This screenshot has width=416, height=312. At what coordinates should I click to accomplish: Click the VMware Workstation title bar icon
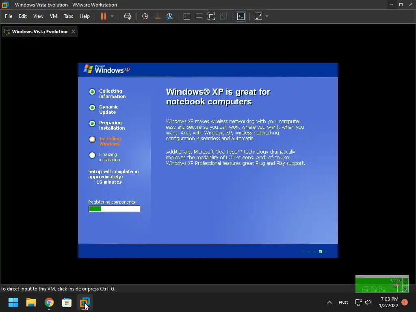point(5,4)
